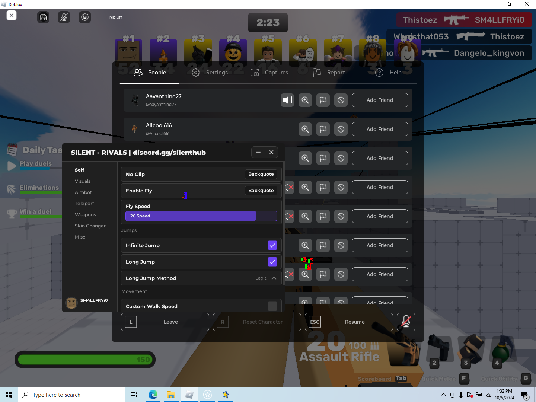Open the emote smiley icon in top bar
This screenshot has height=402, width=536.
pos(85,17)
